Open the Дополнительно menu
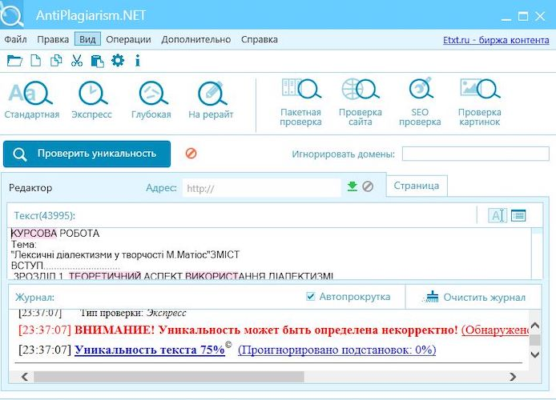 [196, 39]
